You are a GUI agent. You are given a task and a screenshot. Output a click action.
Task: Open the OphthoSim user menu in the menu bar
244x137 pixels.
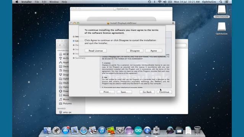coord(209,2)
